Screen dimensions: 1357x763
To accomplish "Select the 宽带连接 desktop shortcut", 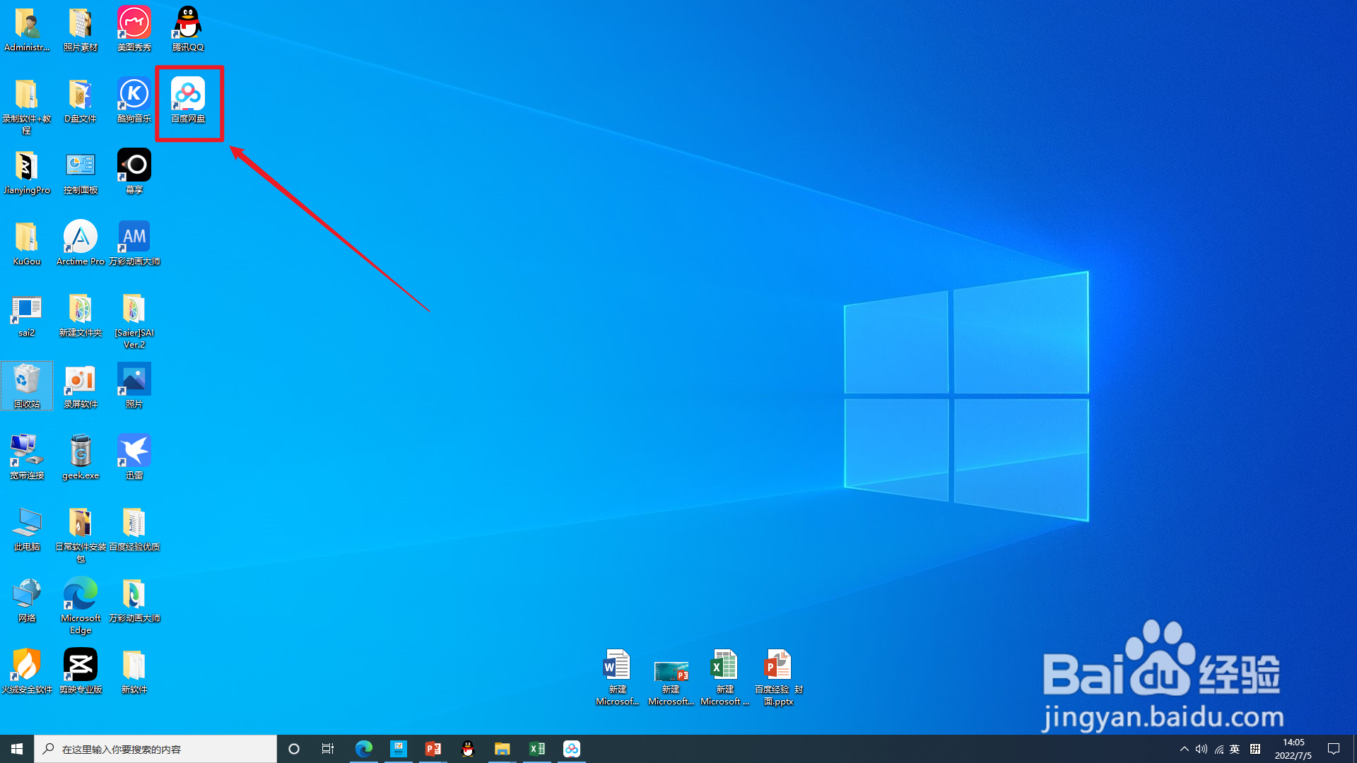I will pos(27,457).
